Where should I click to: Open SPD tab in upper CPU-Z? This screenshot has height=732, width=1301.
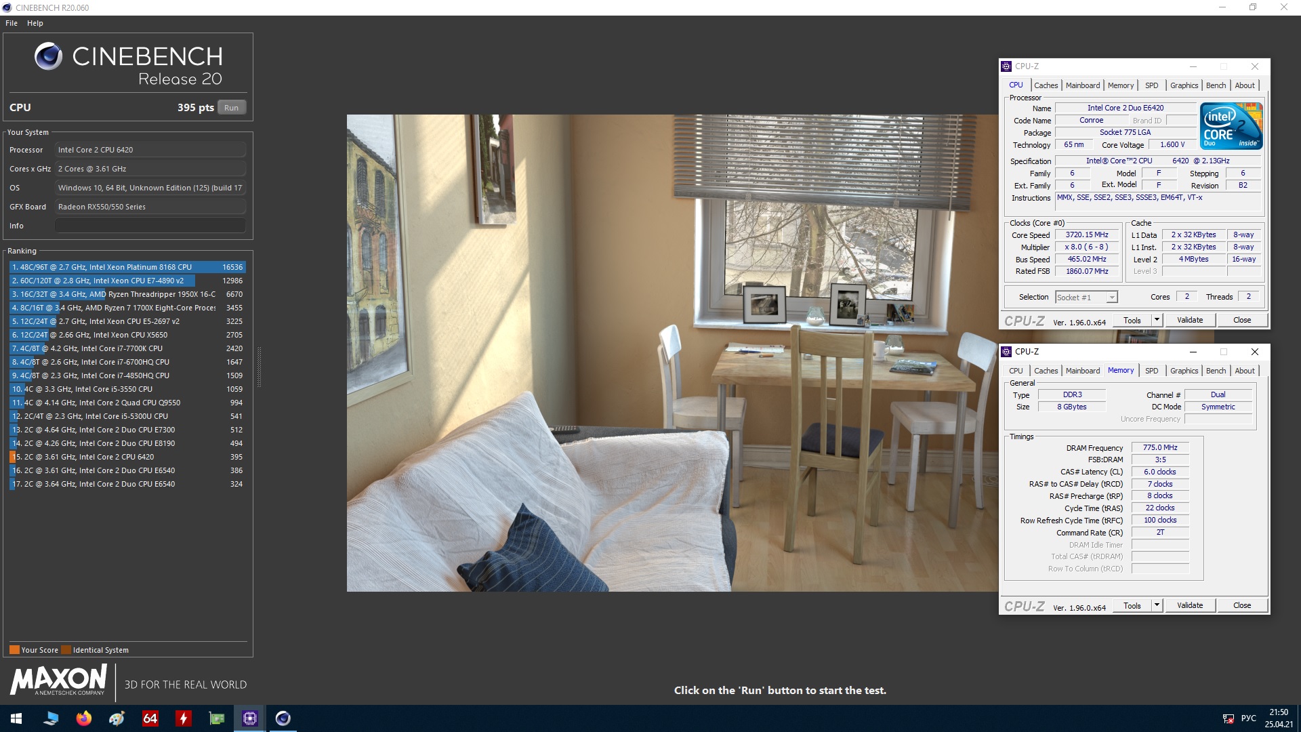[x=1152, y=85]
